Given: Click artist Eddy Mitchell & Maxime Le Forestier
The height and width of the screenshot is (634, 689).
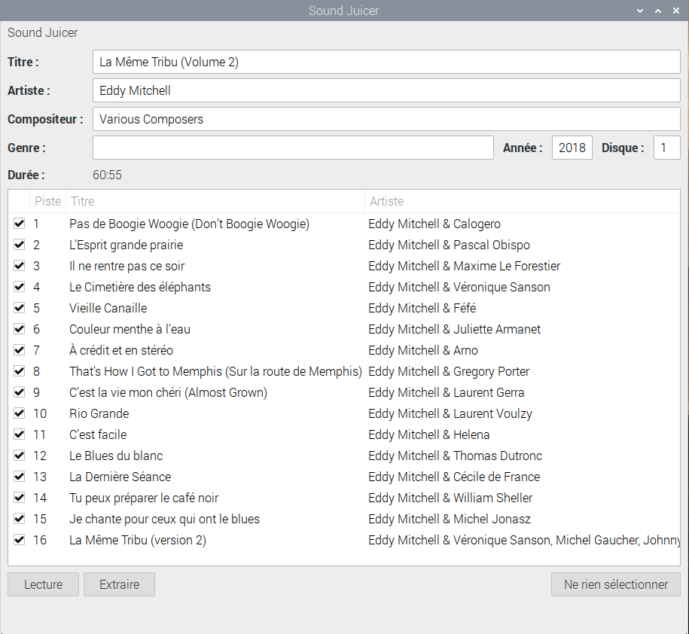Looking at the screenshot, I should (465, 266).
